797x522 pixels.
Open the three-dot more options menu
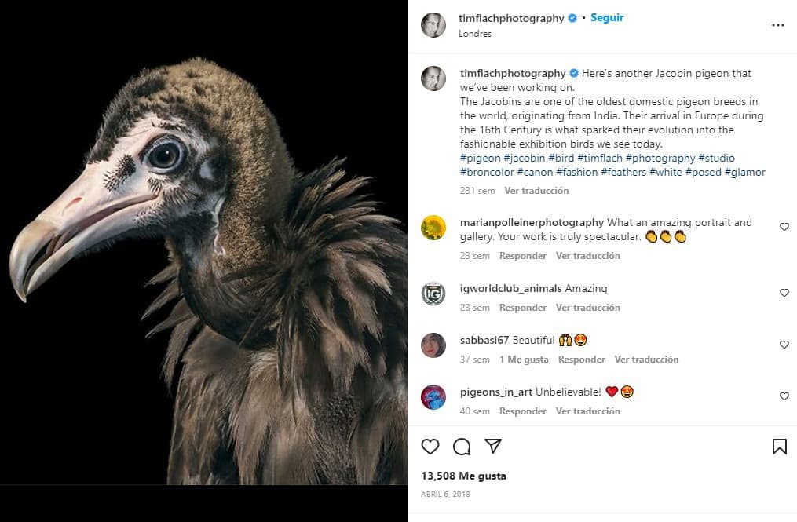777,25
